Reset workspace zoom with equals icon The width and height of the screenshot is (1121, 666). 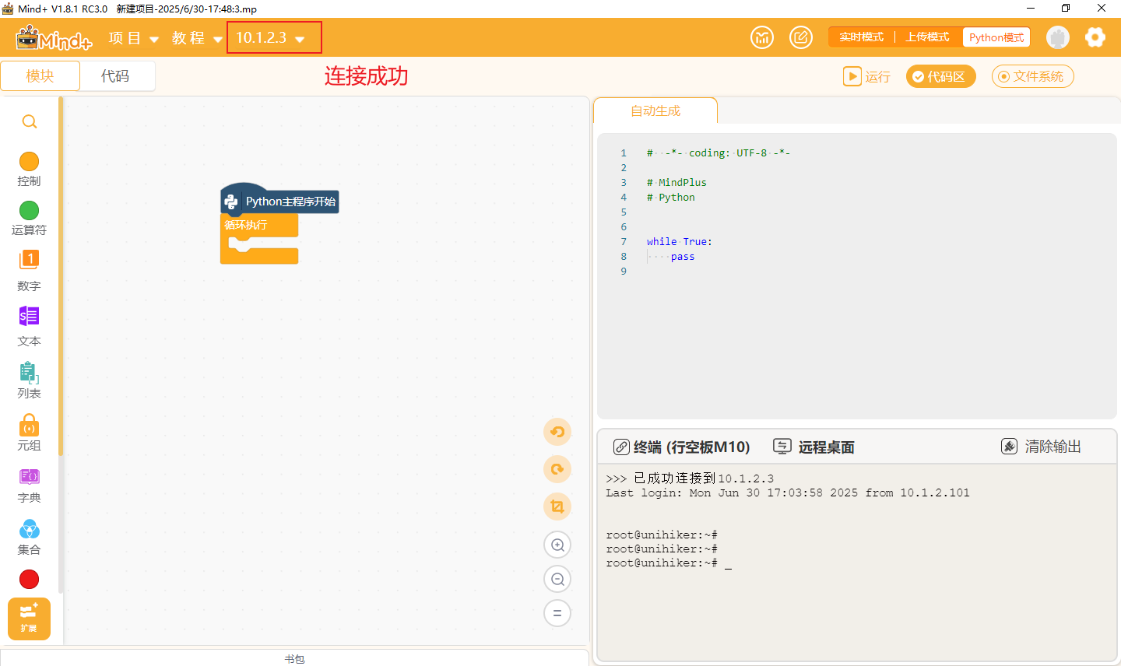point(557,613)
